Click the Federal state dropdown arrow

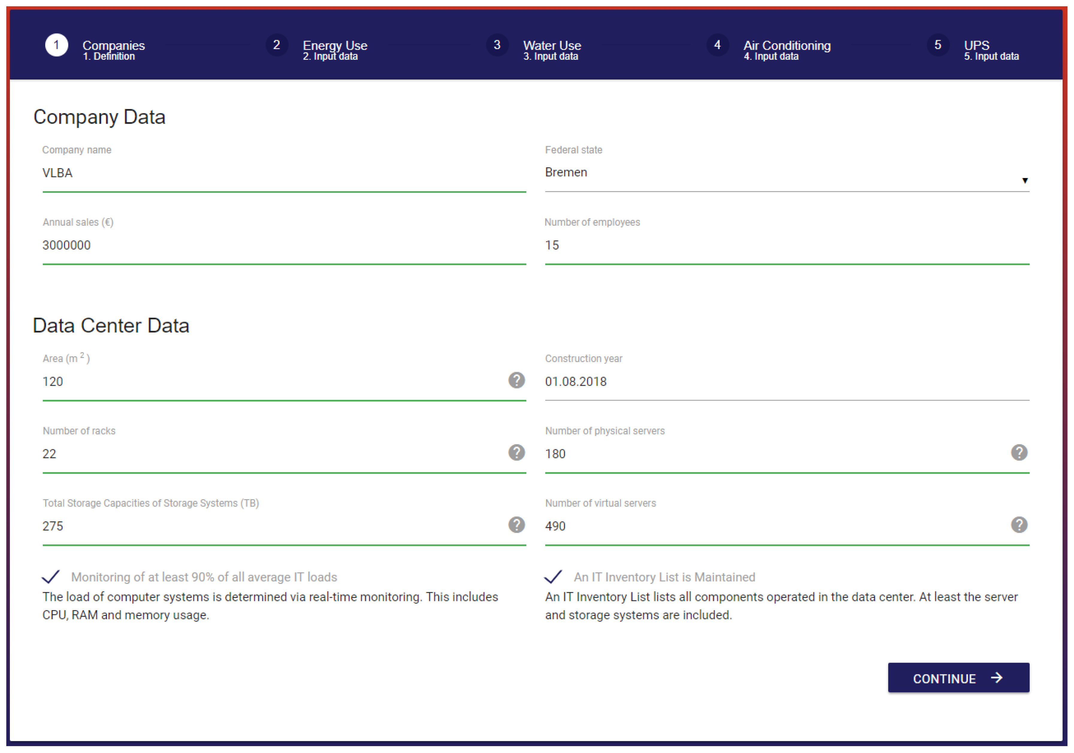(x=1024, y=180)
